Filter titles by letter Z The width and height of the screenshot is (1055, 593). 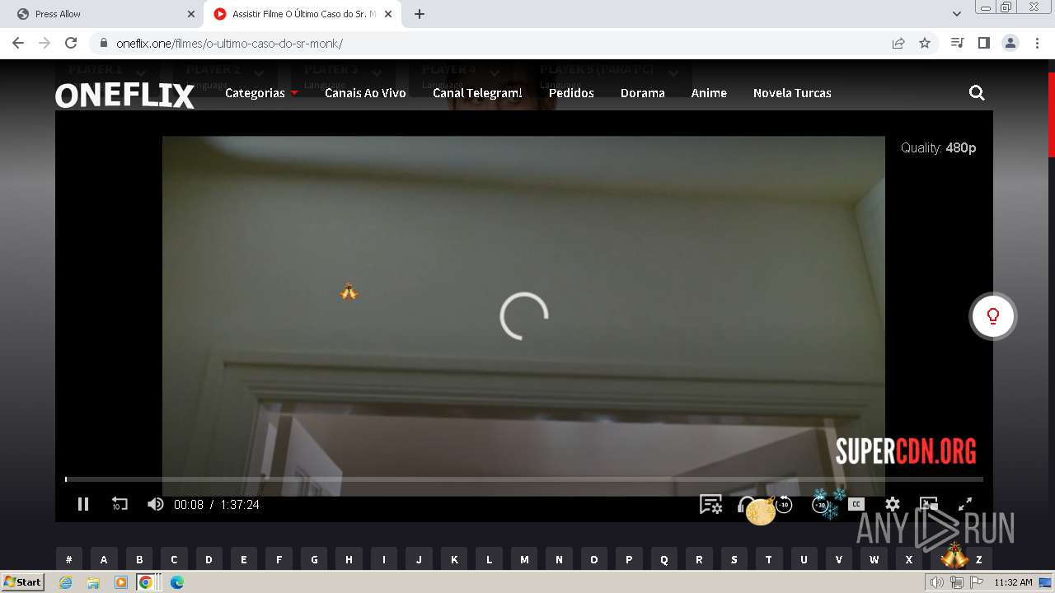click(979, 559)
